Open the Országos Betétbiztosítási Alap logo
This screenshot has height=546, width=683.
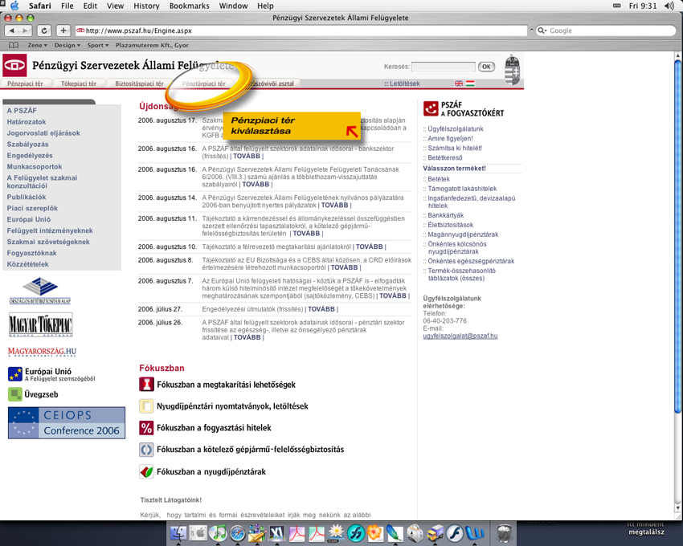[x=40, y=291]
